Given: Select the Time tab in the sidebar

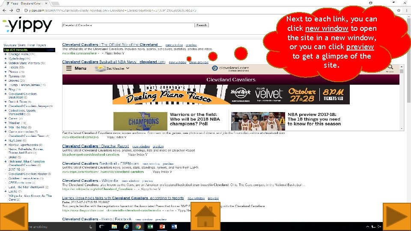Looking at the screenshot, I should pos(31,45).
